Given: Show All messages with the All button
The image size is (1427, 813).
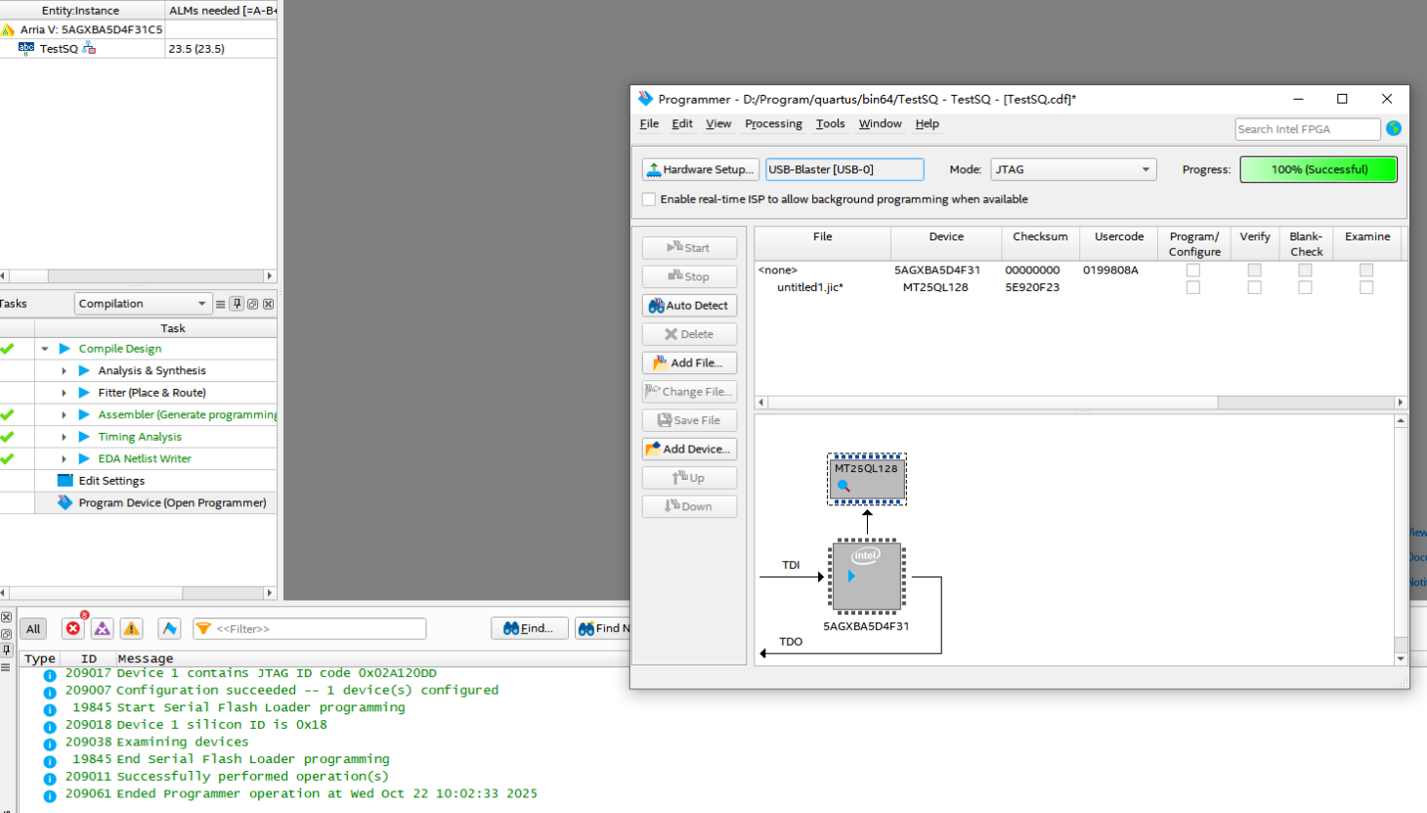Looking at the screenshot, I should (33, 629).
